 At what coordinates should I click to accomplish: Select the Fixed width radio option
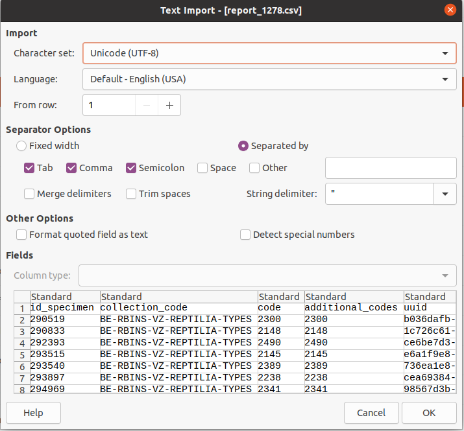22,146
